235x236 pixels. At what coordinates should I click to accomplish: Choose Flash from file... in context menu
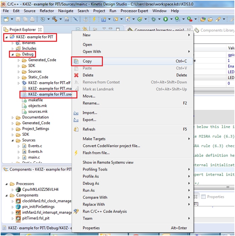(x=132, y=153)
